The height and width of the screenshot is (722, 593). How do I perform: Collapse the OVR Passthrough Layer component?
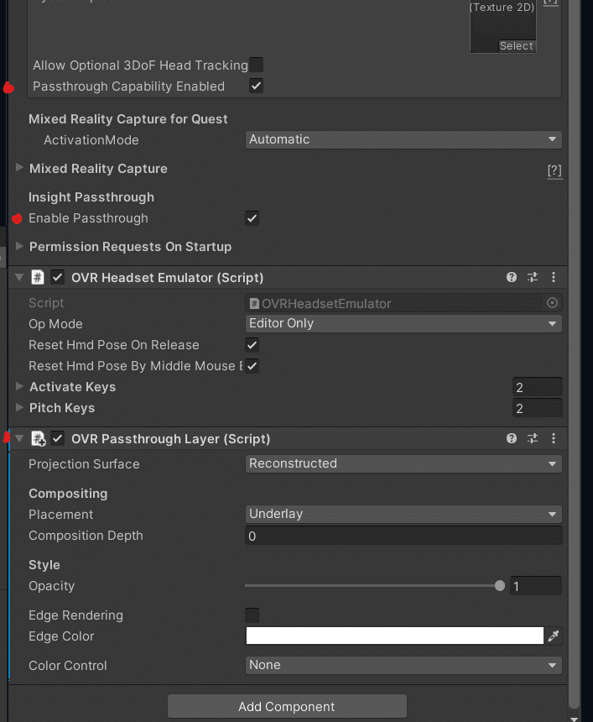(x=19, y=438)
